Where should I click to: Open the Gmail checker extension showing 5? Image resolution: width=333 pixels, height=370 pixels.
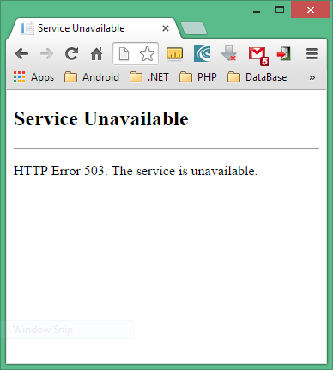[x=258, y=56]
